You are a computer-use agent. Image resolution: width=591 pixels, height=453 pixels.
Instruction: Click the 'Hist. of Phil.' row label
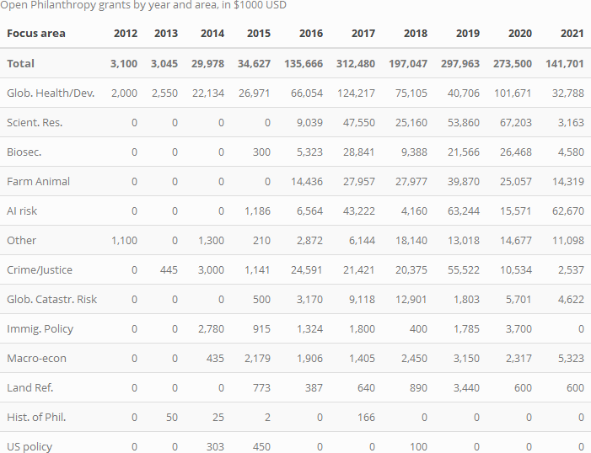point(36,418)
